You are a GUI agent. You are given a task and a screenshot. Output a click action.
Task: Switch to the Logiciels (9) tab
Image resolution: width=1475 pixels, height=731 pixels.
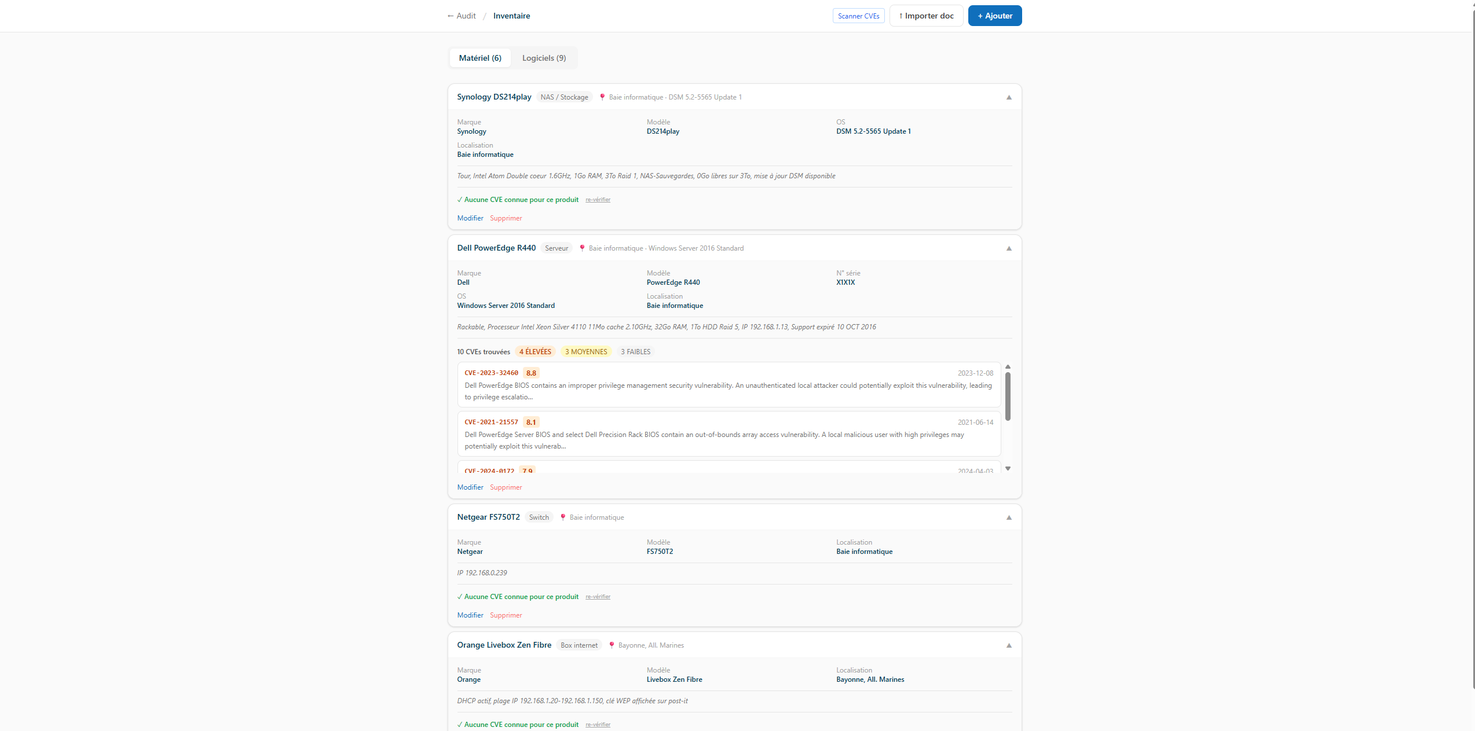click(544, 58)
